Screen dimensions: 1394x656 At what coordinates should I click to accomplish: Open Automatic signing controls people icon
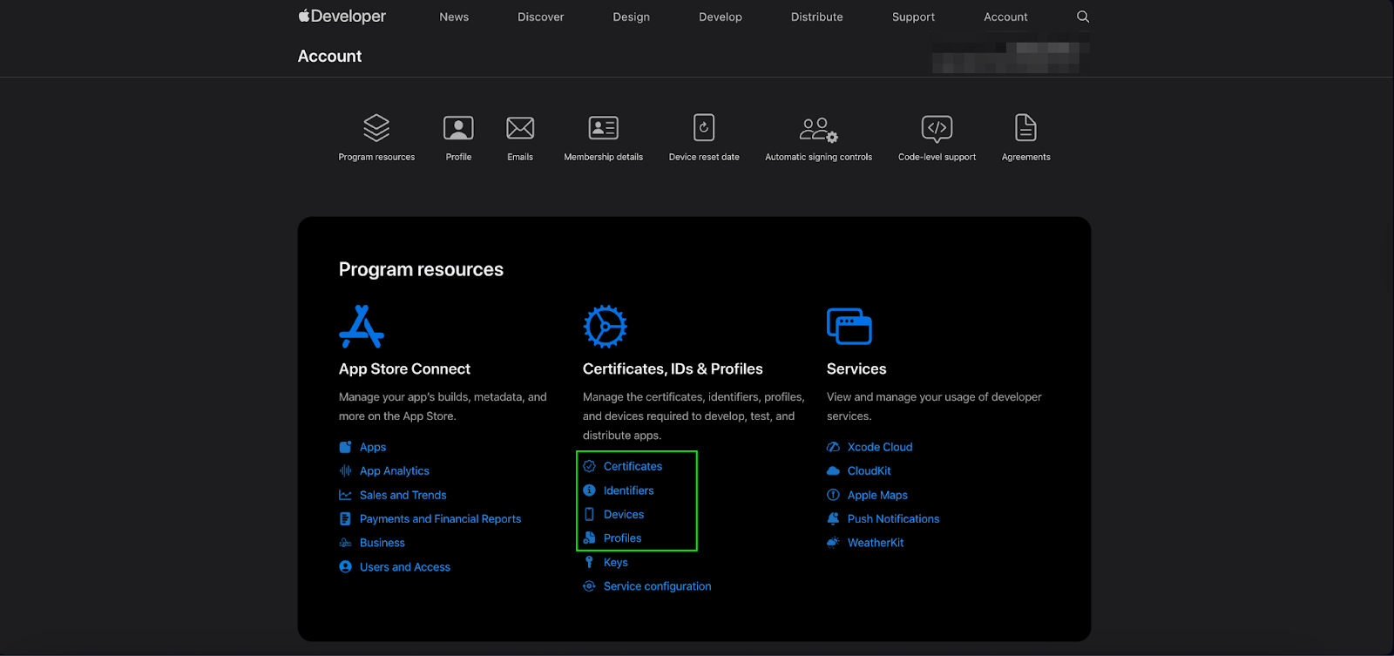coord(818,130)
